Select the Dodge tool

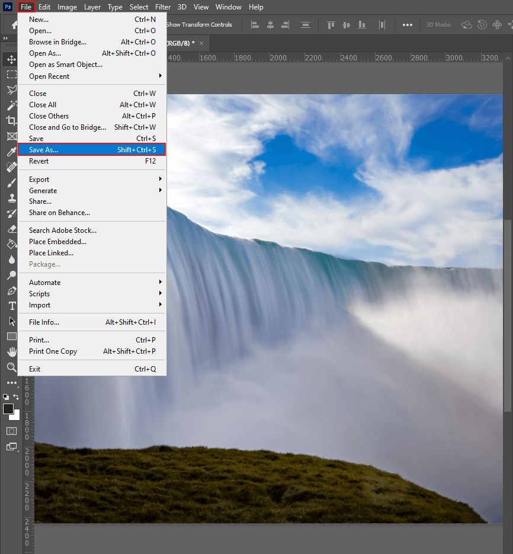tap(11, 276)
